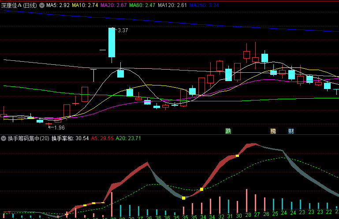Viewport: 339px width, 219px height.
Task: Click the 换手率和: 30.54 value
Action: coord(70,138)
